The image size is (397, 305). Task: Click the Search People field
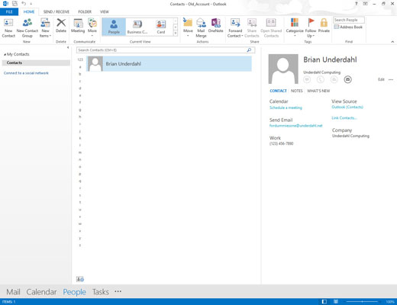pos(349,20)
